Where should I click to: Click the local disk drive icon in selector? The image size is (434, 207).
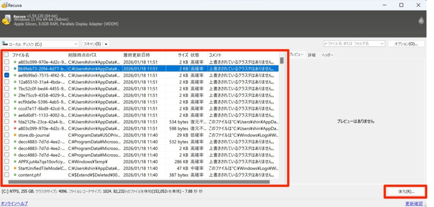5,44
